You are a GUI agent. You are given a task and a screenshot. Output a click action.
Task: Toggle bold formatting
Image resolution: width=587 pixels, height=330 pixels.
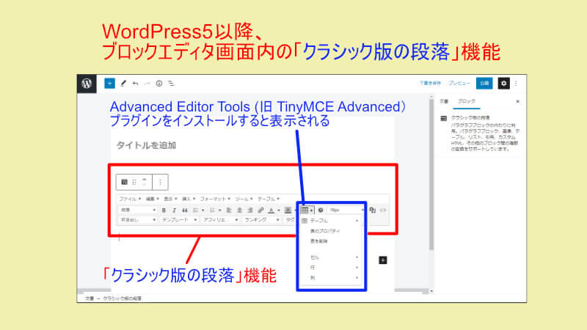pyautogui.click(x=164, y=210)
